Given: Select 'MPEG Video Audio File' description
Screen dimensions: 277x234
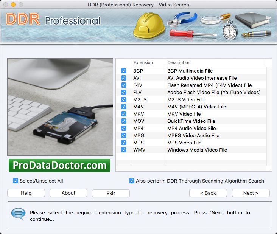Looking at the screenshot, I should [193, 135].
